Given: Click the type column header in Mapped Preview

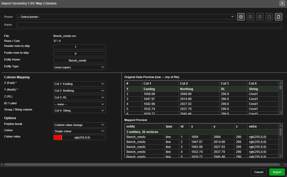Looking at the screenshot, I should 172,126.
